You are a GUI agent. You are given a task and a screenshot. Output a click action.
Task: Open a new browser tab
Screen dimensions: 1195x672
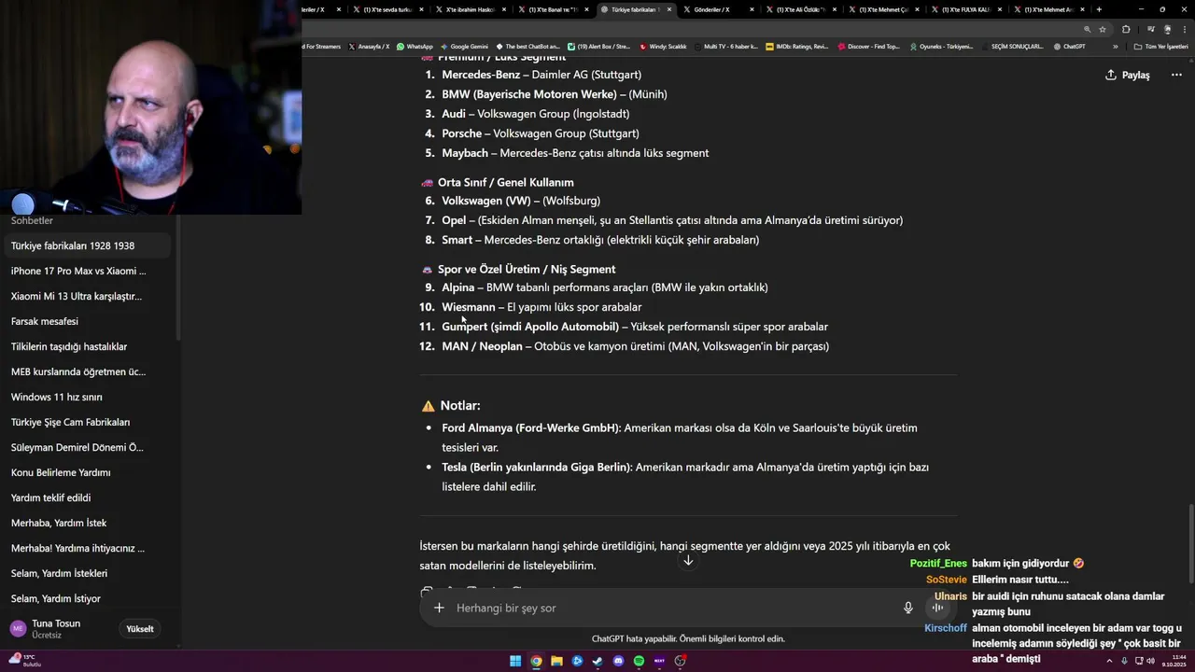click(x=1099, y=9)
